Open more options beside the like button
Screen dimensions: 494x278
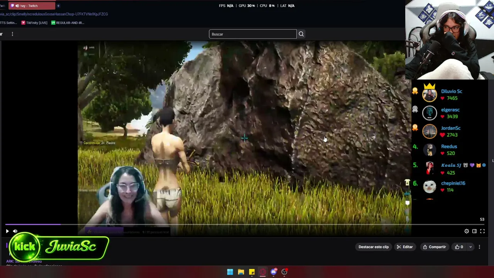coord(479,247)
